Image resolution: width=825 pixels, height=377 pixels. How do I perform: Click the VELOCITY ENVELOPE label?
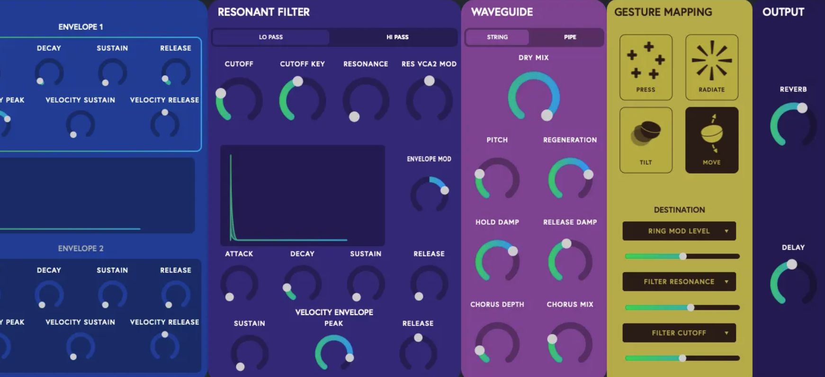334,312
